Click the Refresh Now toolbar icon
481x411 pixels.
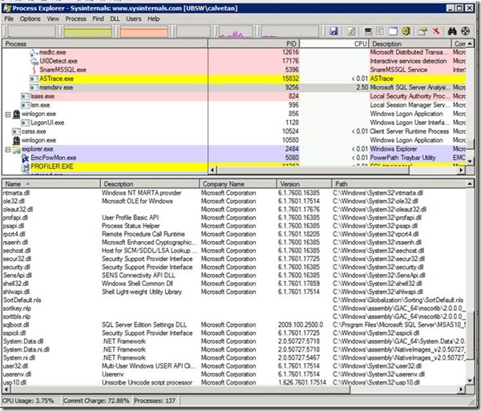(352, 30)
